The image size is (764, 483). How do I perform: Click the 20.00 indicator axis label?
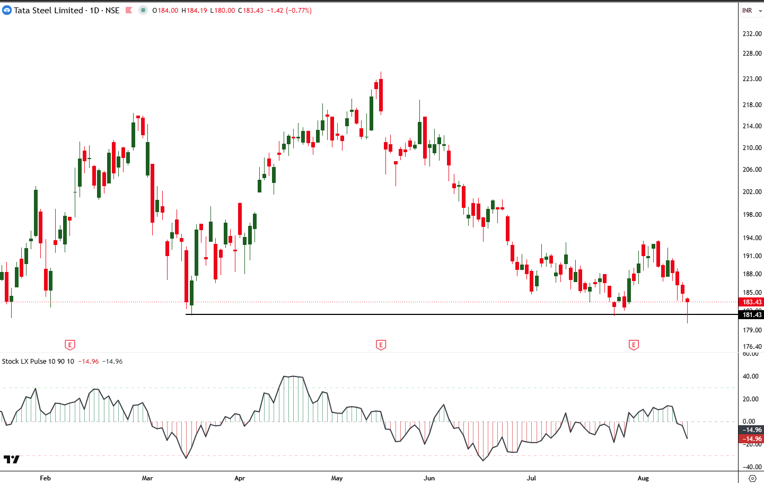click(751, 399)
